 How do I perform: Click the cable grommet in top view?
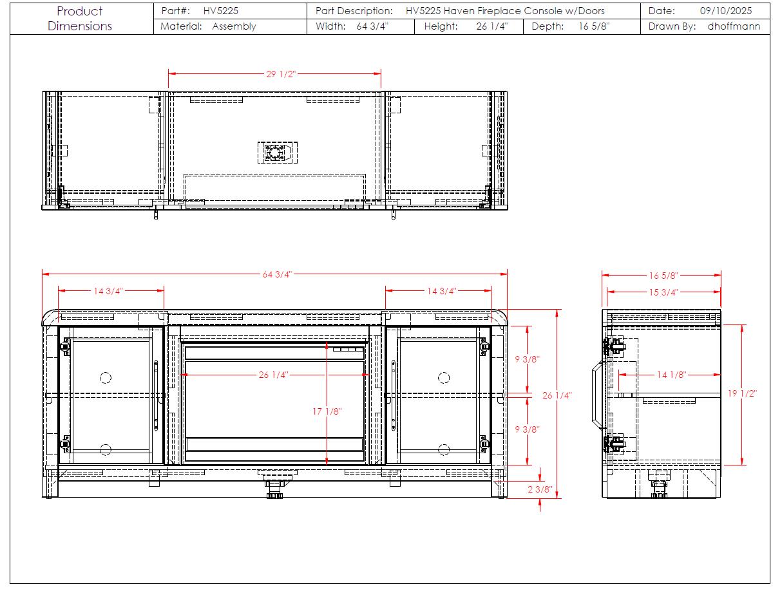[x=277, y=153]
